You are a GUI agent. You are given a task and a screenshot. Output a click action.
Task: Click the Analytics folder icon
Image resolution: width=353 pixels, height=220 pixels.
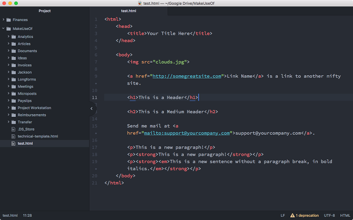[x=14, y=37]
